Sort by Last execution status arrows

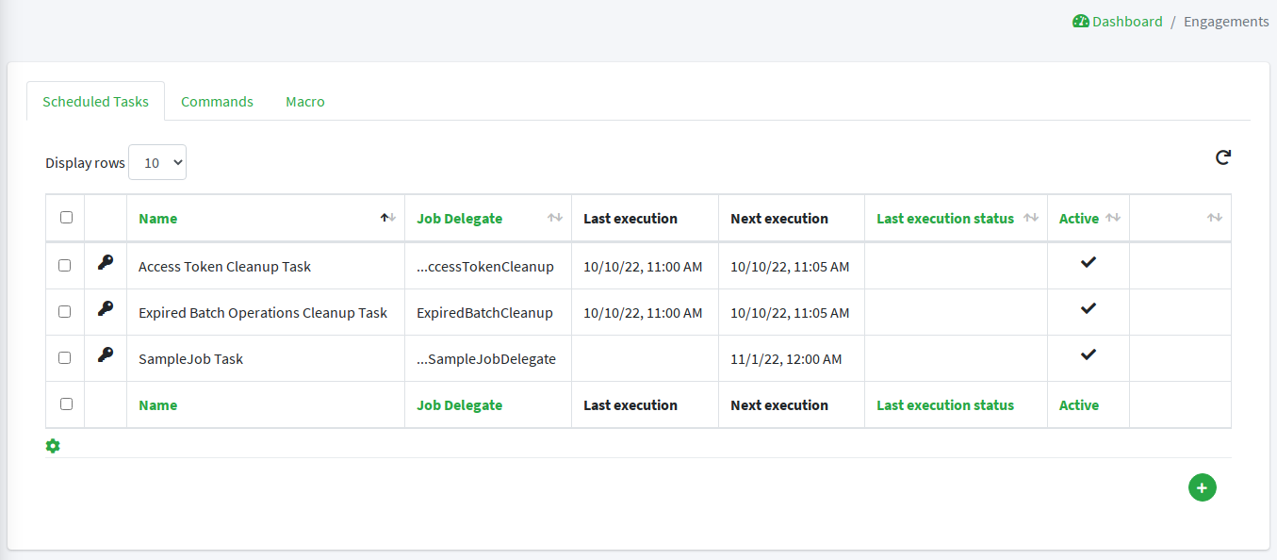coord(1030,218)
